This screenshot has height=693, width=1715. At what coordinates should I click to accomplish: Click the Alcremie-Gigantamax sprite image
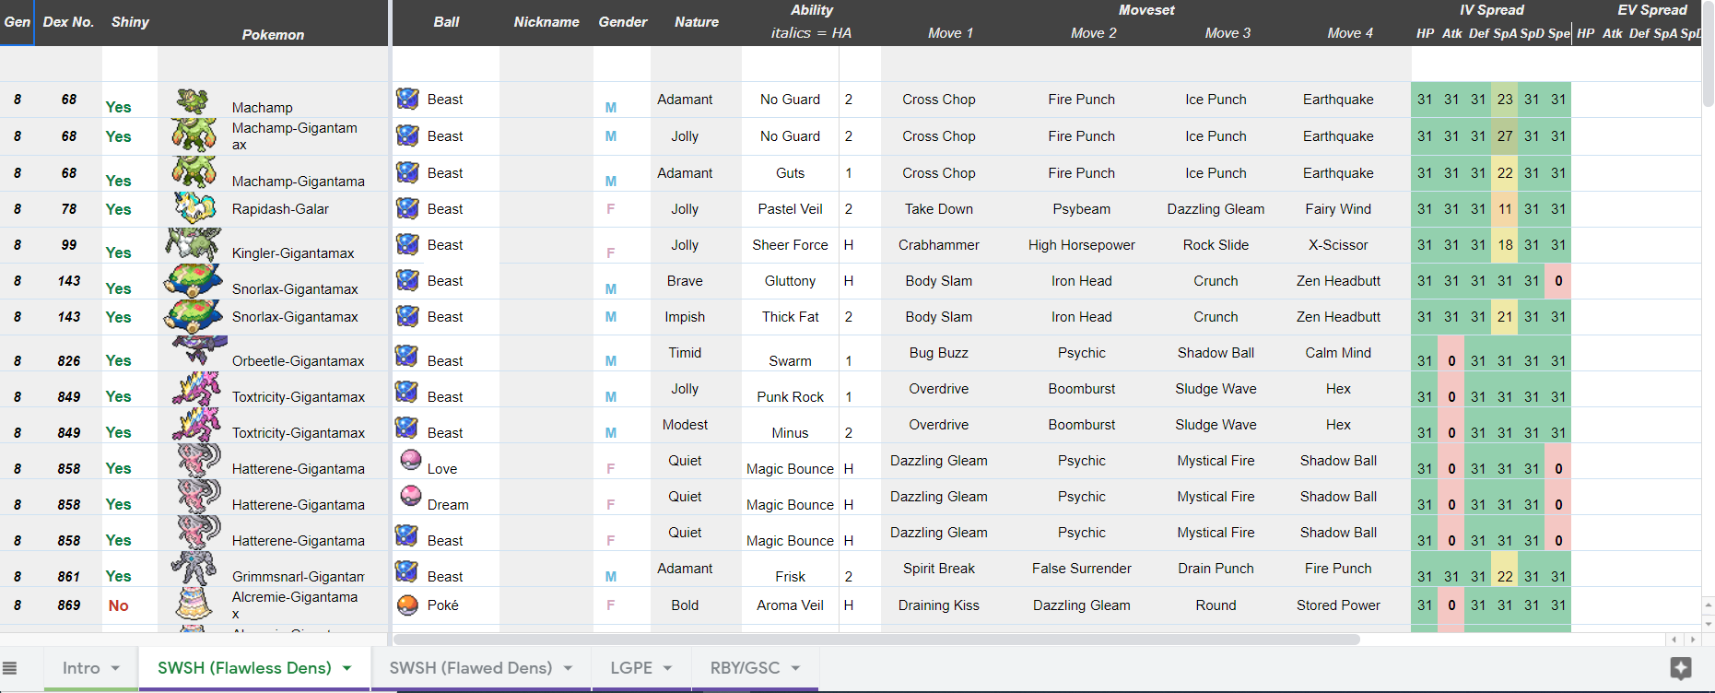click(194, 605)
